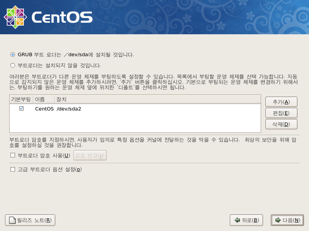309x231 pixels.
Task: Open release notes via 릴리즈 노트(R)
Action: pyautogui.click(x=30, y=220)
